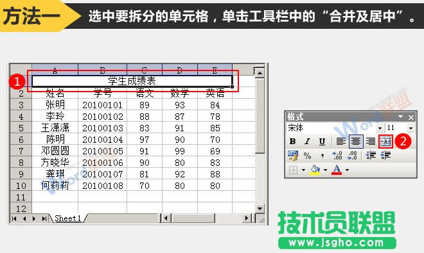Open www.jsgho.com link
The width and height of the screenshot is (424, 253).
337,243
